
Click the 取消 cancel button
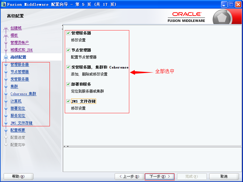(x=224, y=177)
